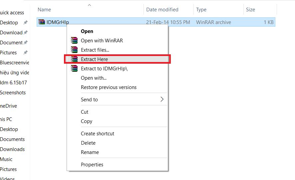
Task: Sort by the Date modified column header
Action: (162, 10)
